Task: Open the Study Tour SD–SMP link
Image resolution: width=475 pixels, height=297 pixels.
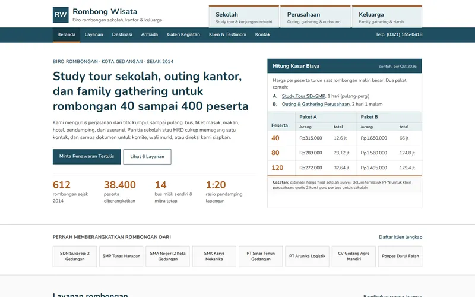Action: click(x=303, y=96)
